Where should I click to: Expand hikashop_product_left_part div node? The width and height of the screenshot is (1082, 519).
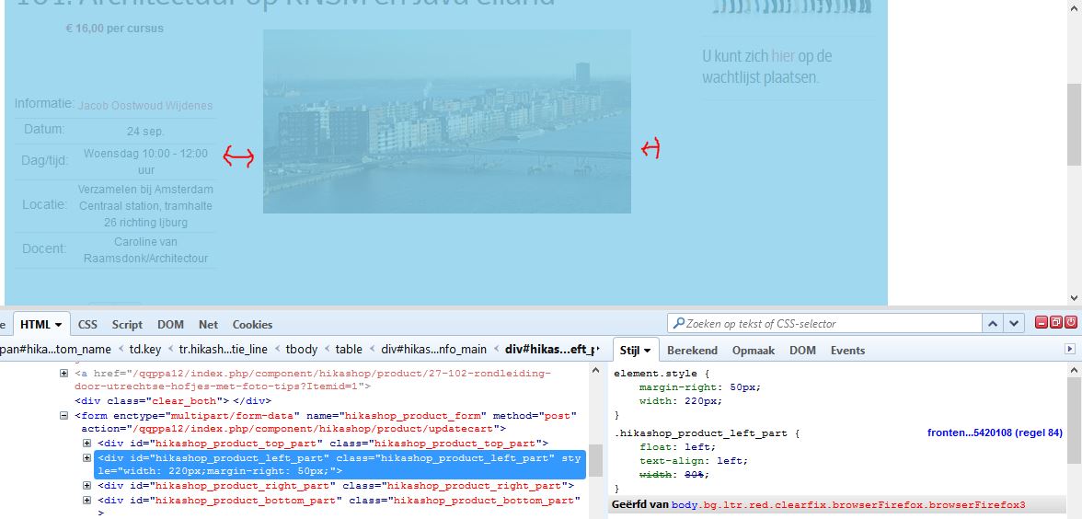tap(86, 457)
